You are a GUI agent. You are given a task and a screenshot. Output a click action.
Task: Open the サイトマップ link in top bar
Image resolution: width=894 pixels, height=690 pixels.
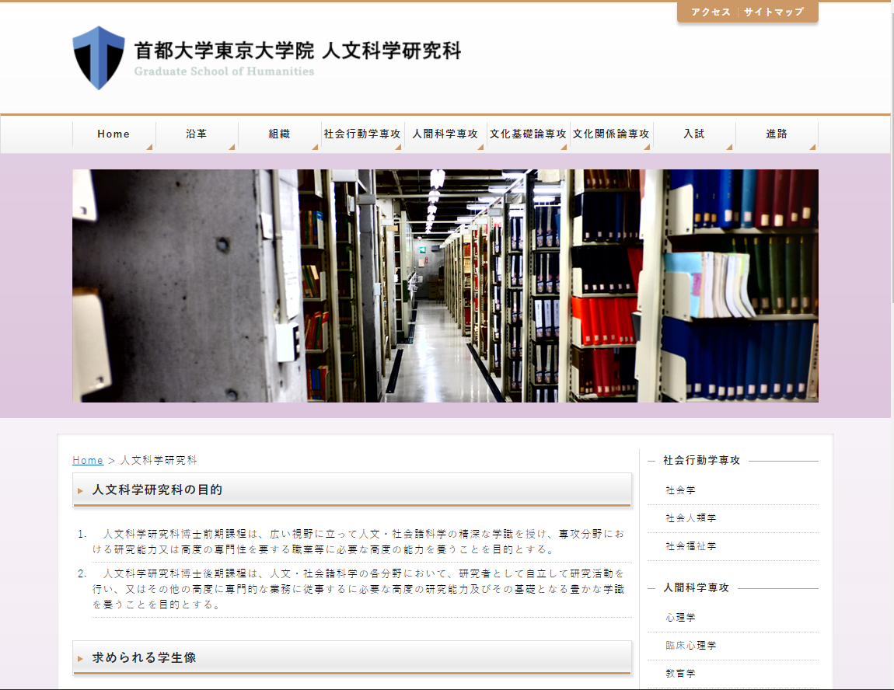coord(774,12)
